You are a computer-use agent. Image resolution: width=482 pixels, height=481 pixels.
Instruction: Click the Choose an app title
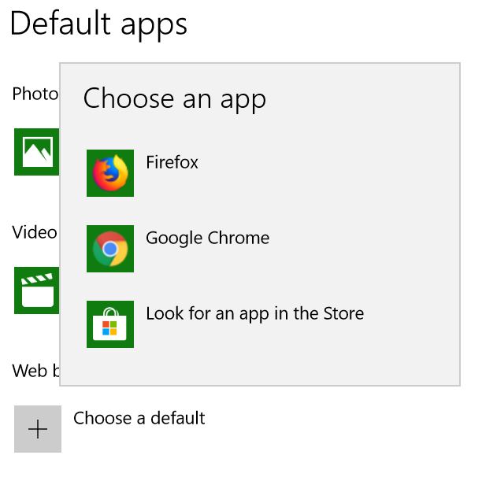[175, 99]
